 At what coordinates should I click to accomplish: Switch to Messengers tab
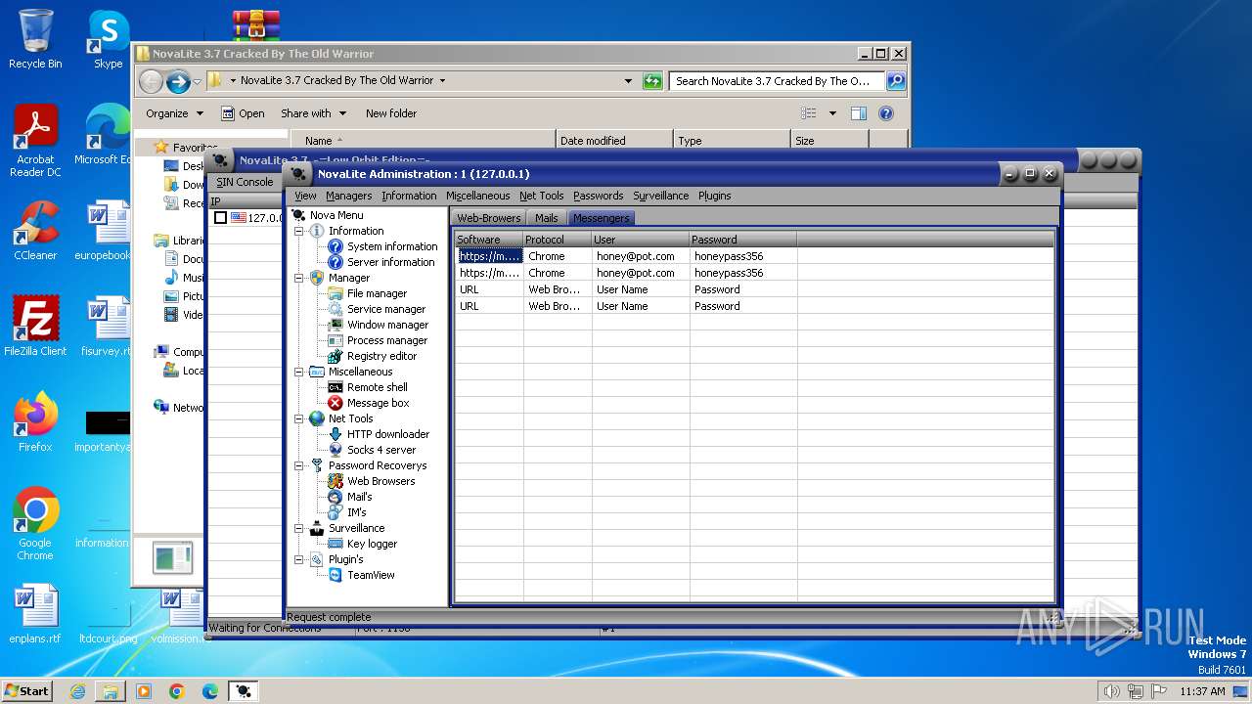pyautogui.click(x=602, y=218)
